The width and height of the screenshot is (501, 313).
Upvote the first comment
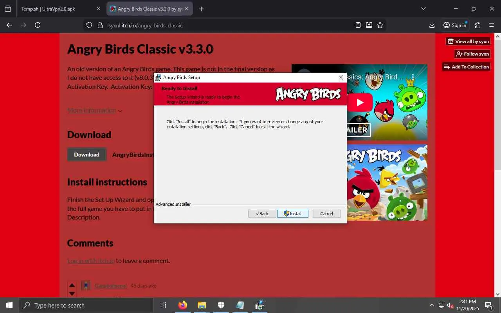point(72,285)
